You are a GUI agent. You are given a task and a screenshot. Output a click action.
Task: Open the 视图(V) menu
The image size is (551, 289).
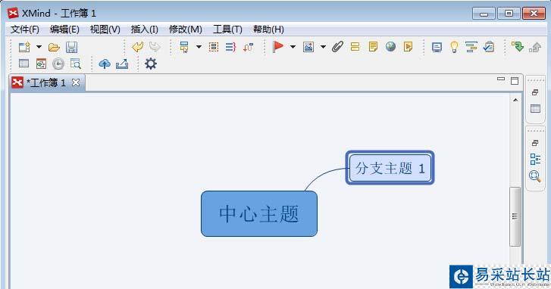click(x=105, y=30)
